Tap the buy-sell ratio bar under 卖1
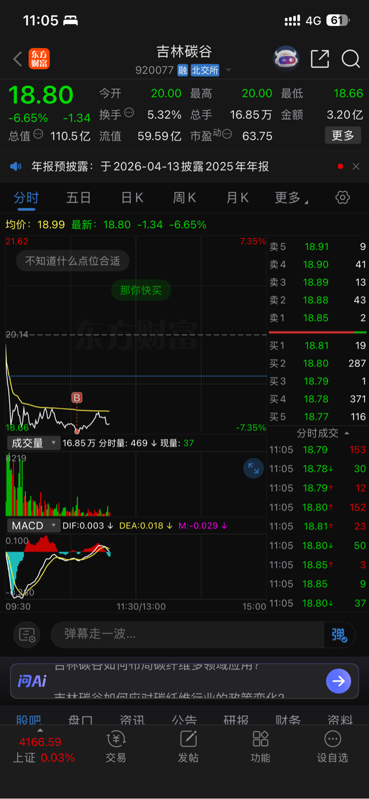 [317, 332]
